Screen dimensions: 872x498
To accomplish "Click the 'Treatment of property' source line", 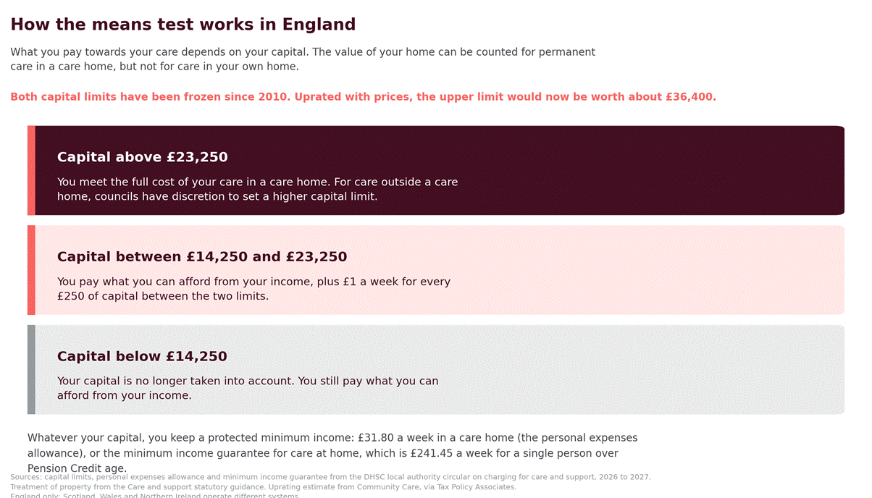I will (263, 487).
